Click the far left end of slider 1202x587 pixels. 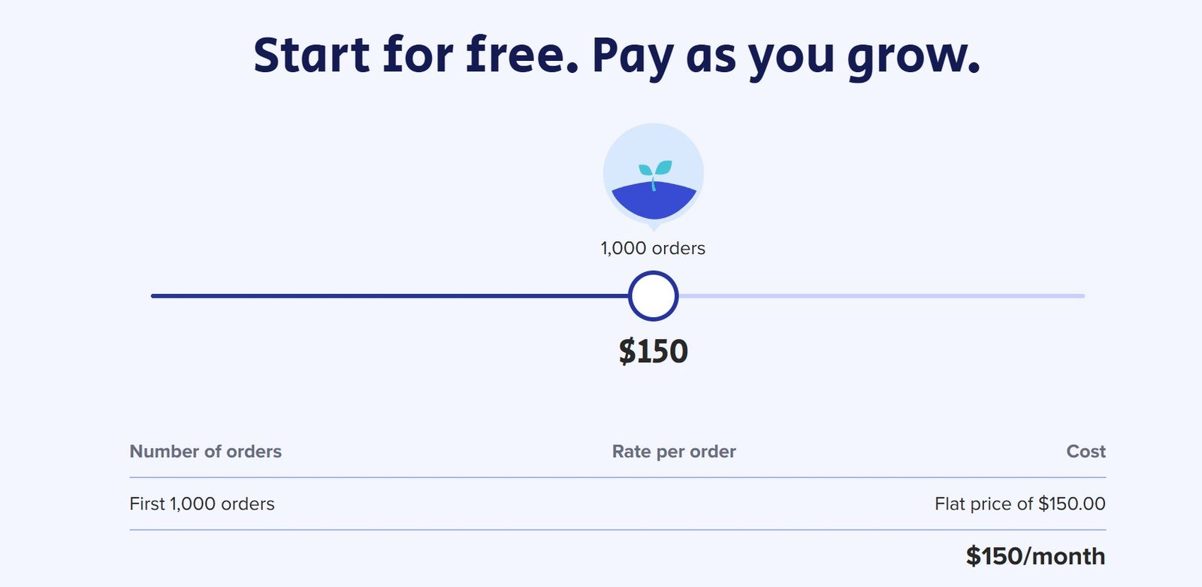point(153,296)
